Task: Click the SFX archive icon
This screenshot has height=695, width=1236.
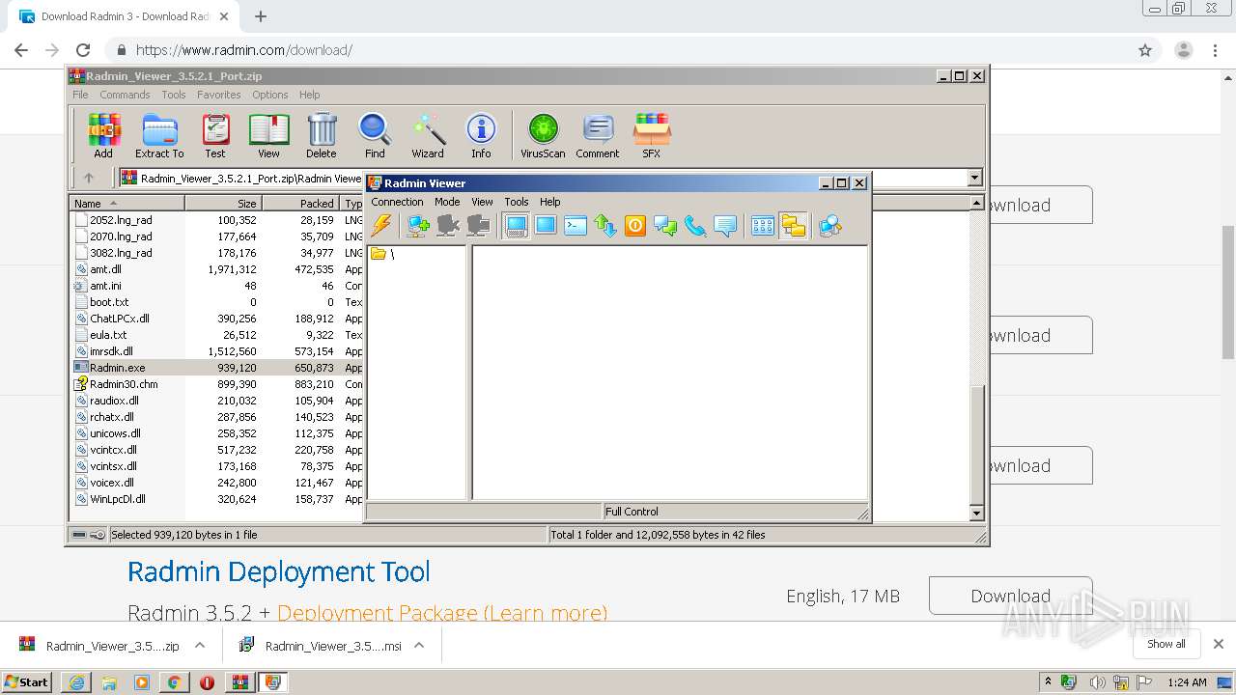Action: (x=652, y=135)
